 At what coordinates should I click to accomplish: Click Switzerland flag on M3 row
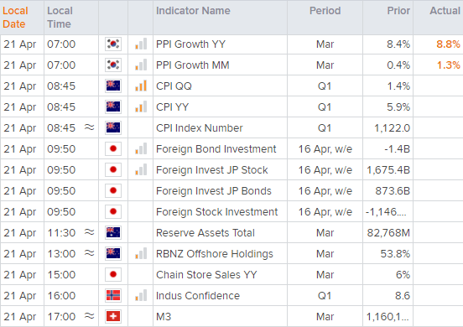pyautogui.click(x=113, y=317)
